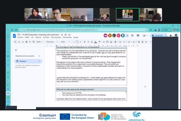Image resolution: width=181 pixels, height=121 pixels.
Task: Click the Compartir share button
Action: 157,35
